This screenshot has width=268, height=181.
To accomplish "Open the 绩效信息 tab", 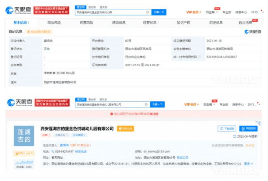I will [x=119, y=23].
